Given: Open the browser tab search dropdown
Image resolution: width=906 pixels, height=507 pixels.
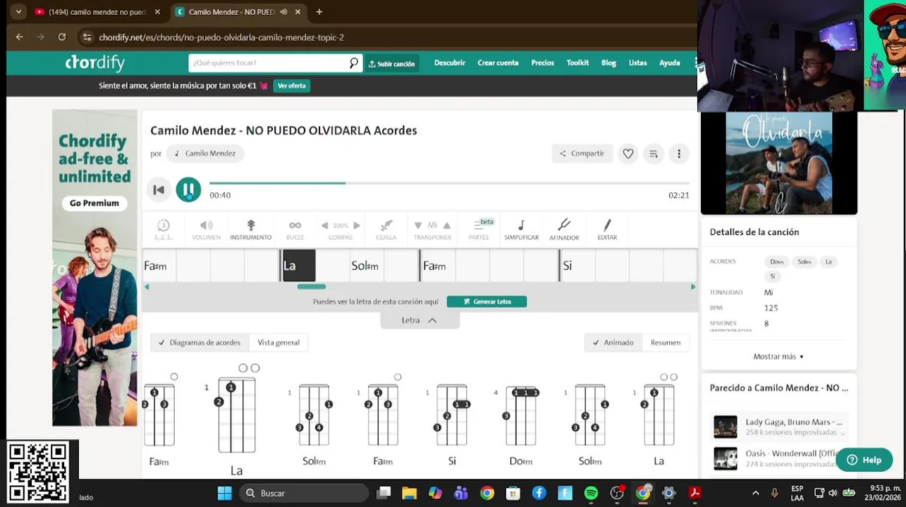Looking at the screenshot, I should pyautogui.click(x=18, y=12).
